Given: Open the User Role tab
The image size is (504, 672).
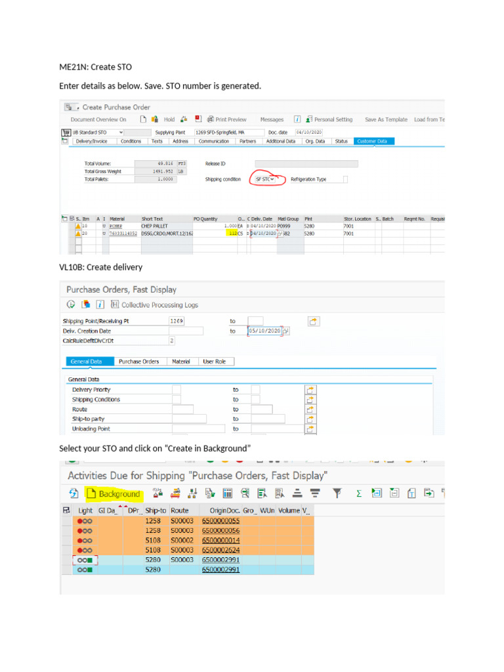Looking at the screenshot, I should 215,362.
